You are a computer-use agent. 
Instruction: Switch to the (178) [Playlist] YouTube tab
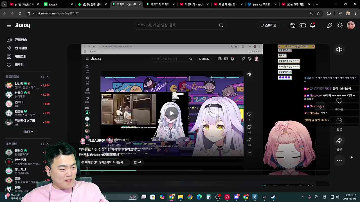tap(25, 4)
